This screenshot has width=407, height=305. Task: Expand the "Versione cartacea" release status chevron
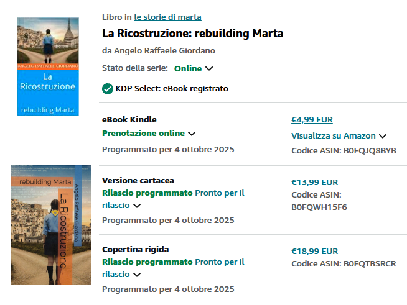[137, 206]
